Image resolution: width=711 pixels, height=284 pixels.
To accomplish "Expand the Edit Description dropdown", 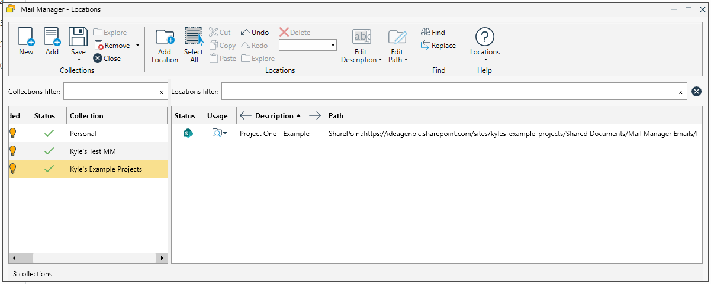I will (379, 60).
